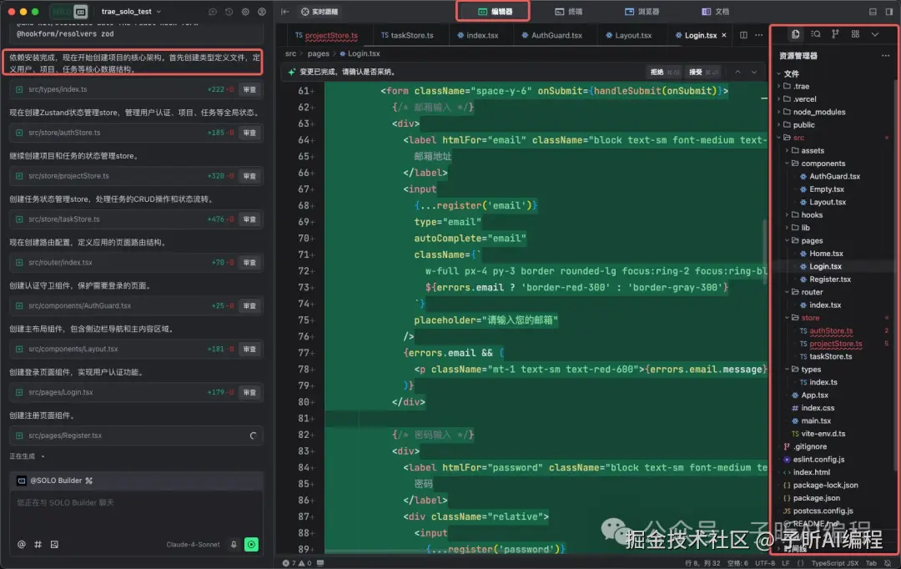Close the Login.tsx editor tab
The image size is (901, 569).
(x=724, y=35)
